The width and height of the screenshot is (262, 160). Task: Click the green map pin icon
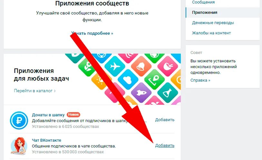point(154,79)
